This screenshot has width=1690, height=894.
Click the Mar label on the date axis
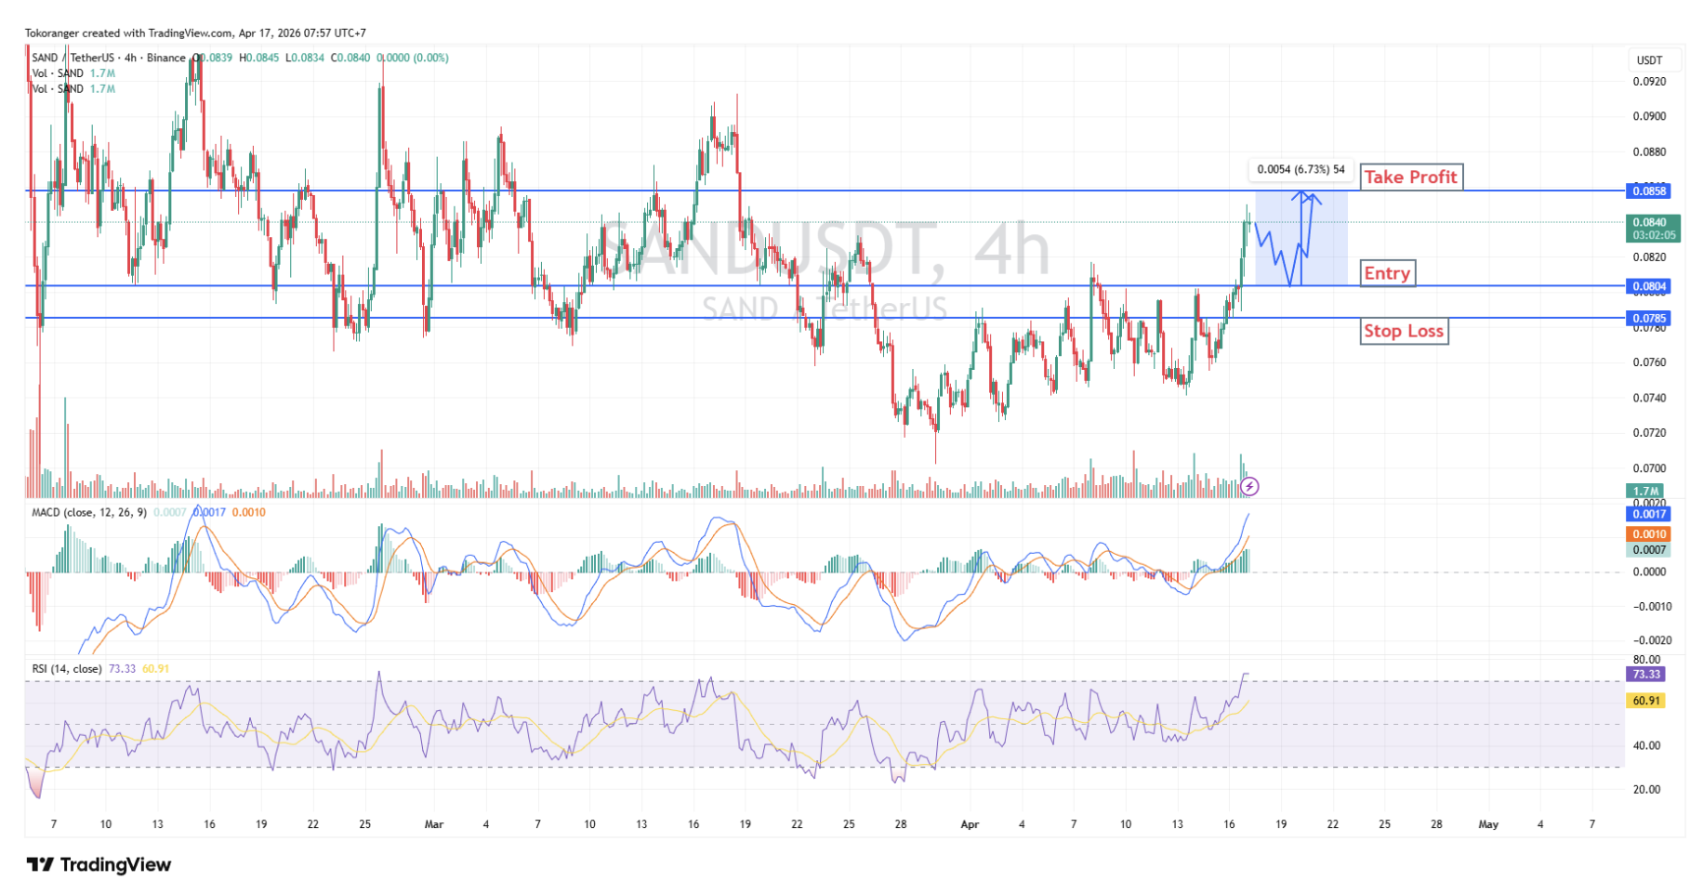433,824
